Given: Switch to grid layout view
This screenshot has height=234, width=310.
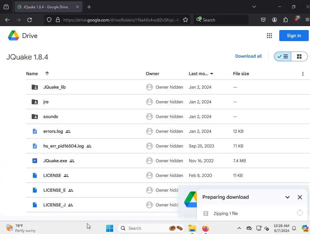Looking at the screenshot, I should [299, 56].
